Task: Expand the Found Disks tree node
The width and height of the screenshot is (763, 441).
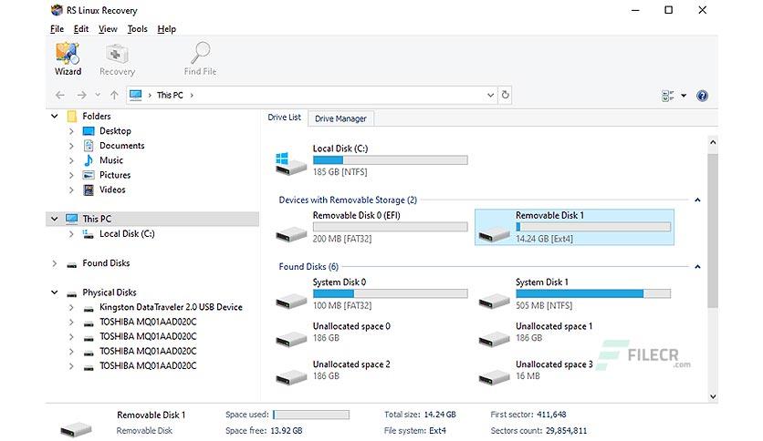Action: (x=55, y=263)
